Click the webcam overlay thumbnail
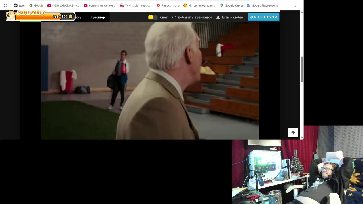This screenshot has width=363, height=204. click(297, 165)
